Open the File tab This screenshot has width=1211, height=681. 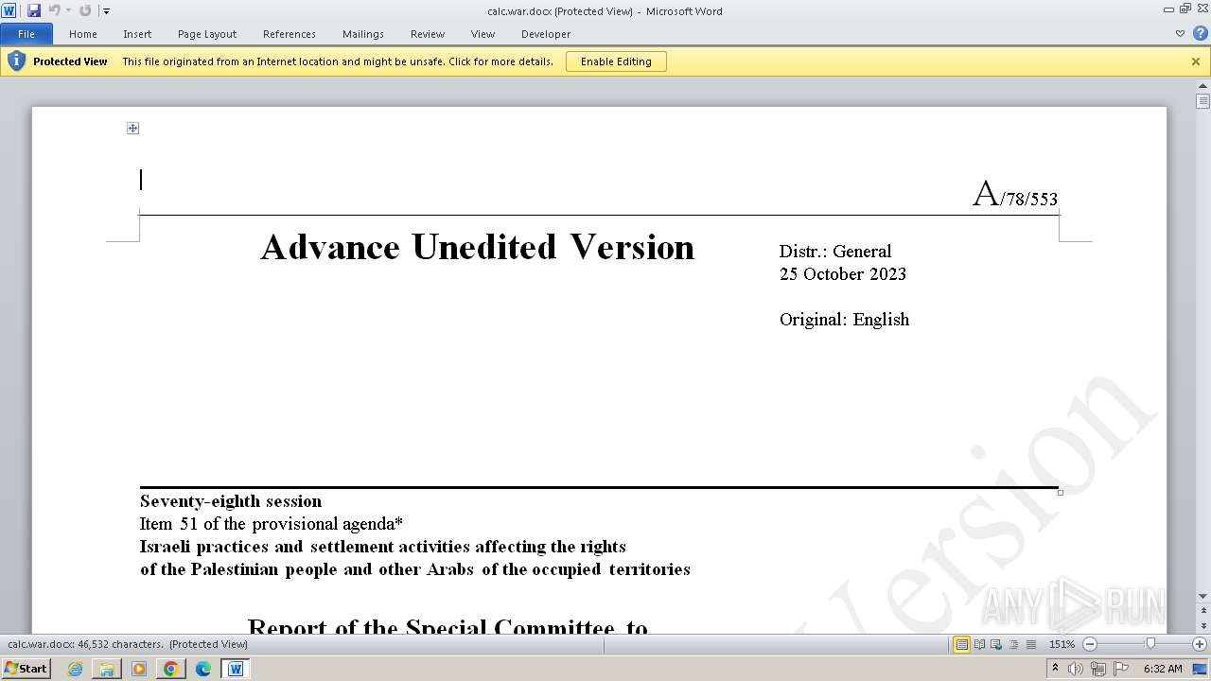26,34
